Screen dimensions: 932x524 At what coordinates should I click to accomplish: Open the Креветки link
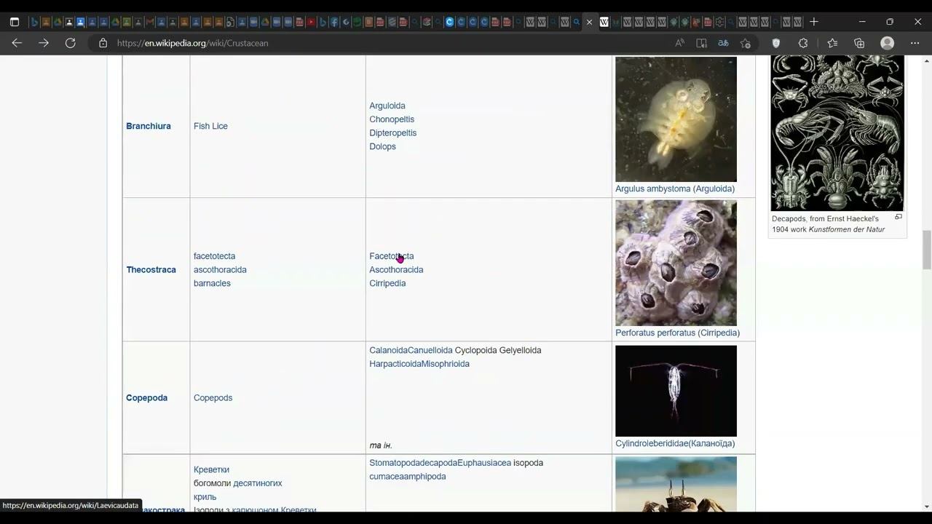(211, 469)
